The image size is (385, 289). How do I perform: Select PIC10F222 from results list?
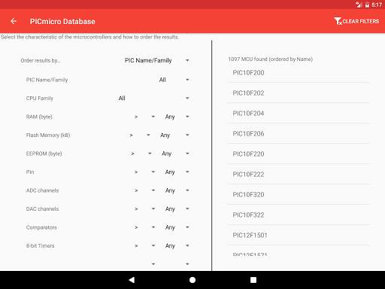299,175
